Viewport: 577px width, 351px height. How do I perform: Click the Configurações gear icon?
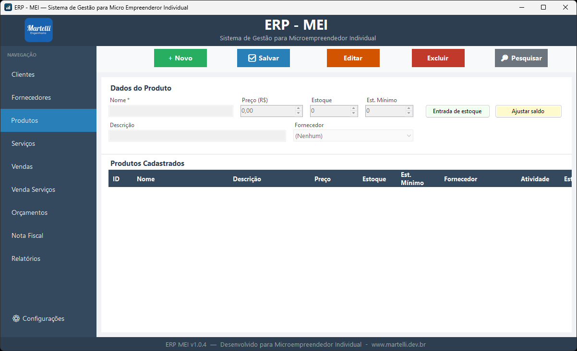16,318
